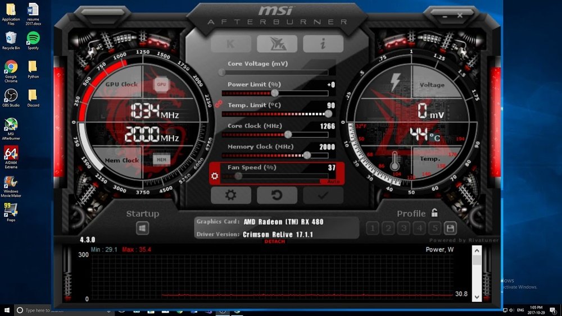The width and height of the screenshot is (562, 316).
Task: Select profile slot 1
Action: tap(372, 228)
